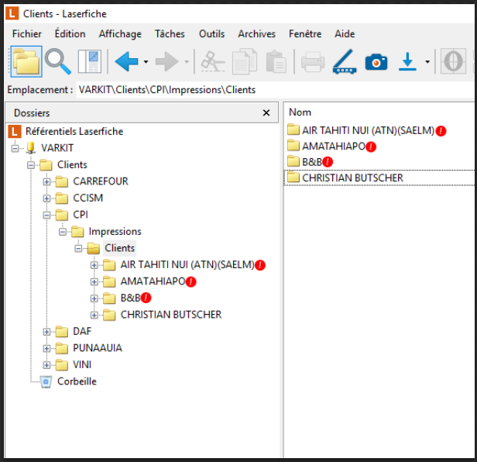Click the Emplacement path field
Image resolution: width=477 pixels, height=462 pixels.
coord(276,90)
